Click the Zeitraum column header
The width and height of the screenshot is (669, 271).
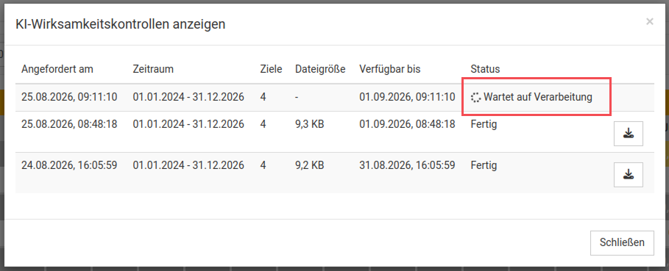point(153,69)
